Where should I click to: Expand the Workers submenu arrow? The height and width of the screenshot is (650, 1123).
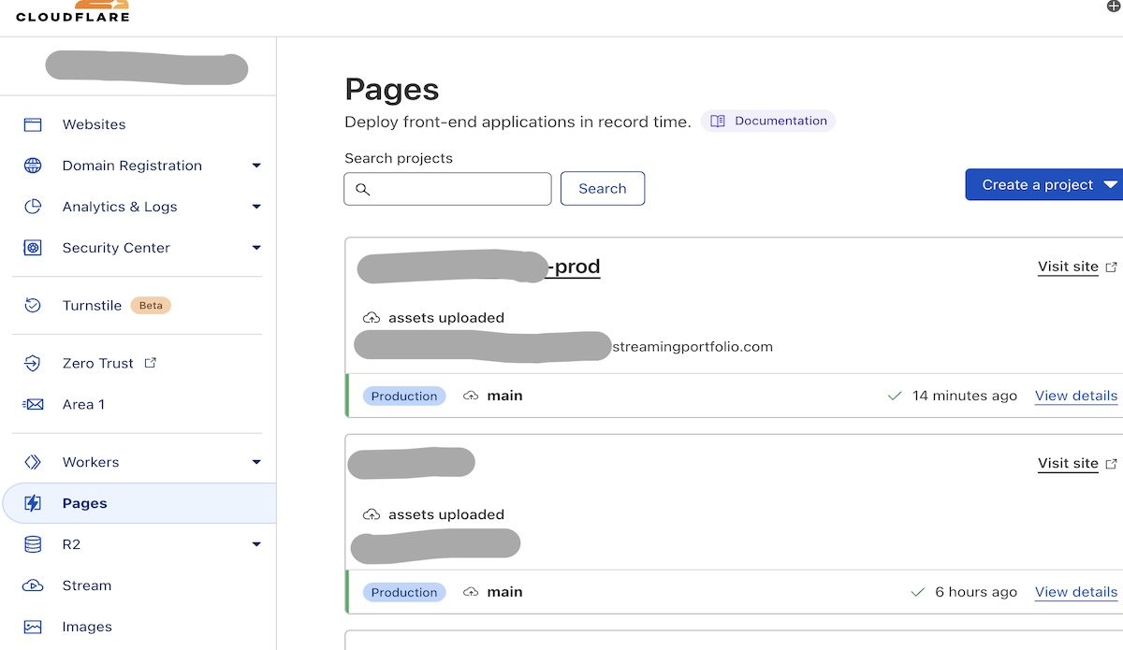[256, 462]
